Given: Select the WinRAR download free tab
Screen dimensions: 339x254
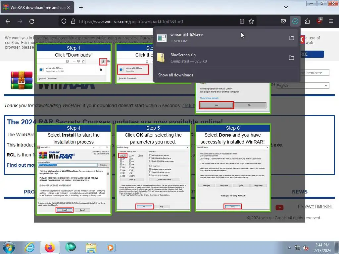Looking at the screenshot, I should 37,7.
